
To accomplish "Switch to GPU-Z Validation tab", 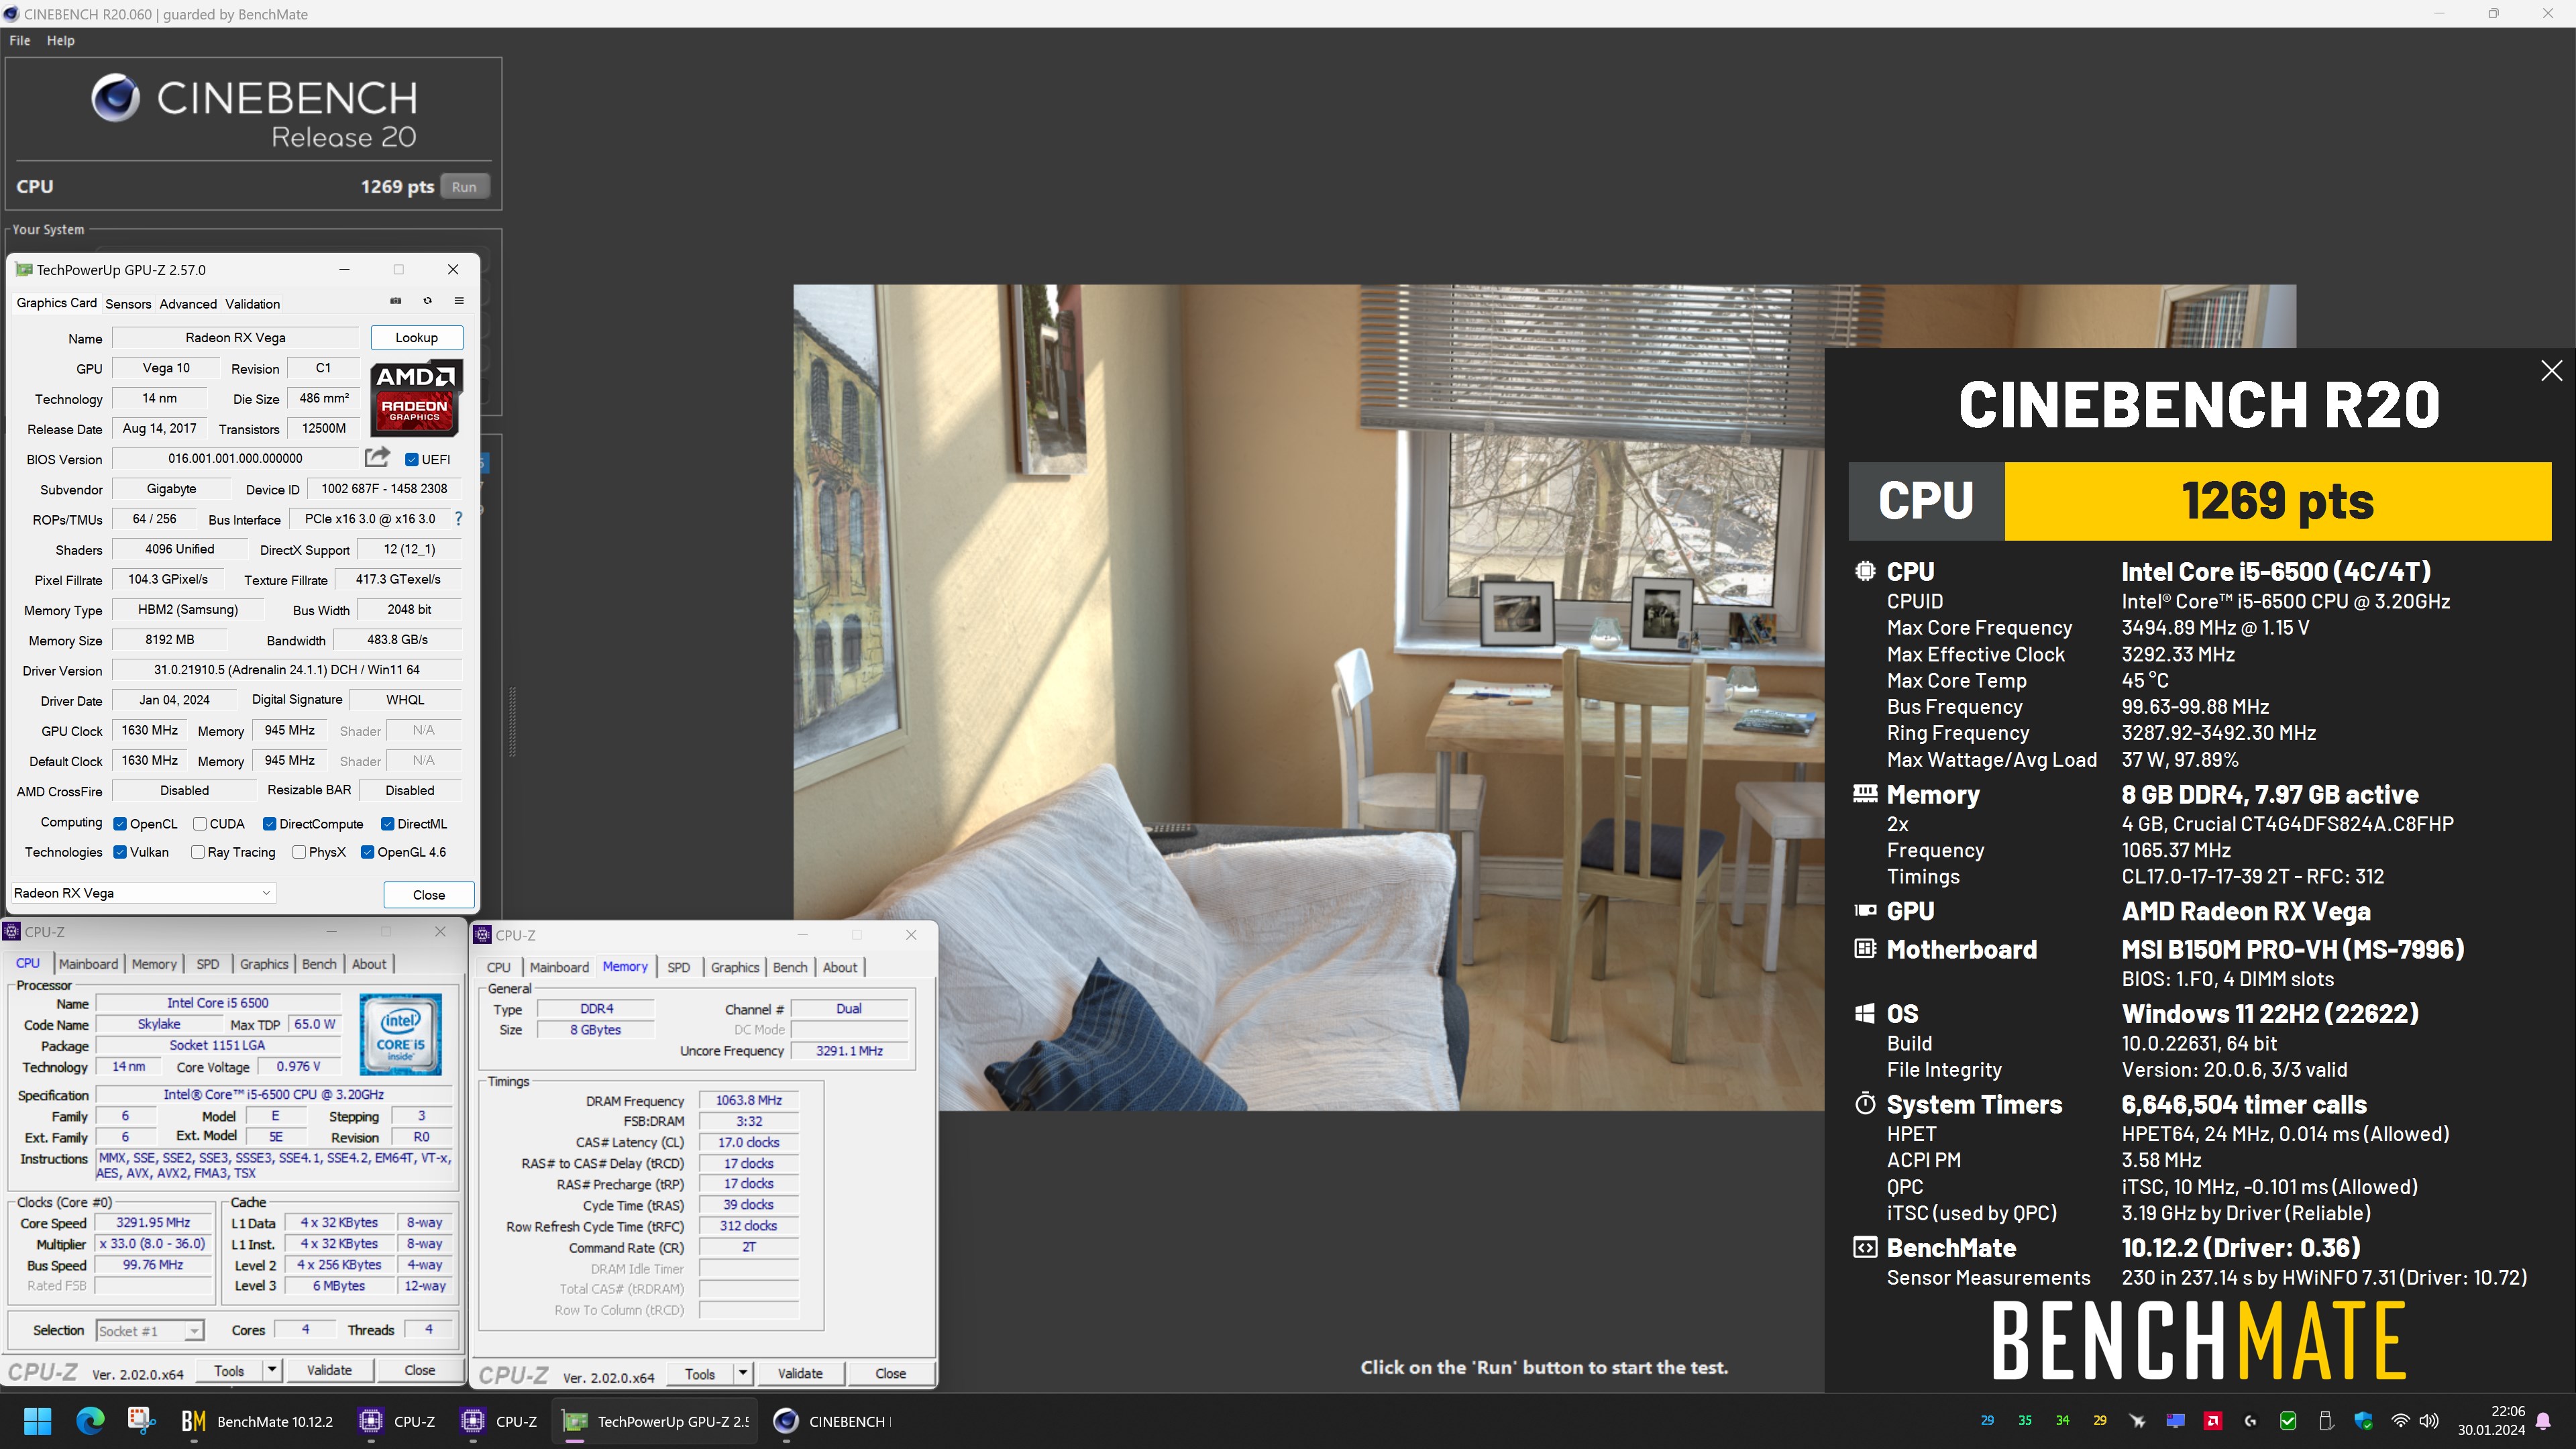I will click(x=253, y=304).
